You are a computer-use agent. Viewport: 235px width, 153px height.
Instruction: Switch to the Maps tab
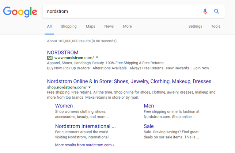pos(90,27)
